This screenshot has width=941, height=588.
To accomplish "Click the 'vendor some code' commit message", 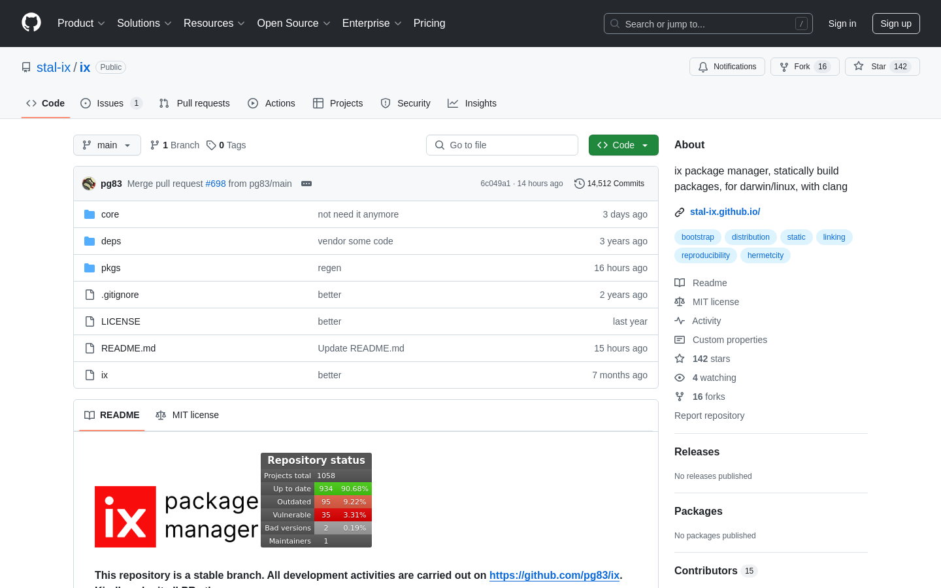I will click(x=355, y=241).
